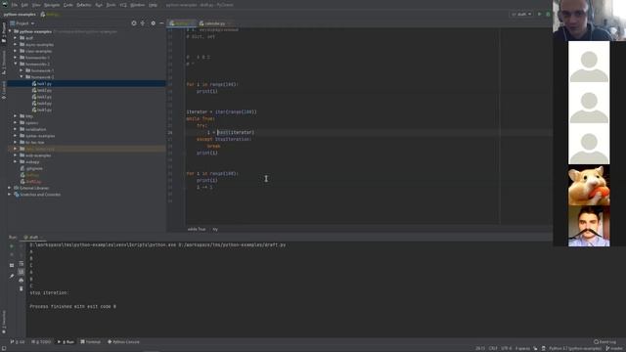Click the UTF-8 encoding in status bar
626x352 pixels.
tap(507, 348)
